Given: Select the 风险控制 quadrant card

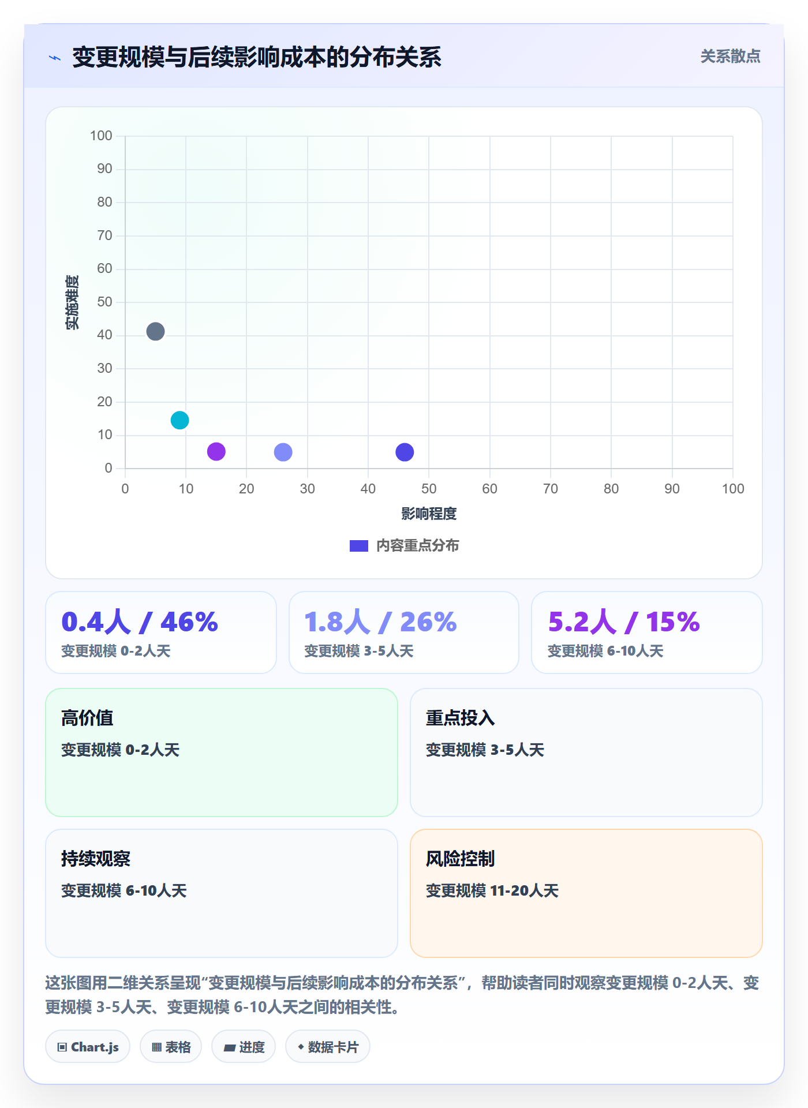Looking at the screenshot, I should click(x=586, y=893).
